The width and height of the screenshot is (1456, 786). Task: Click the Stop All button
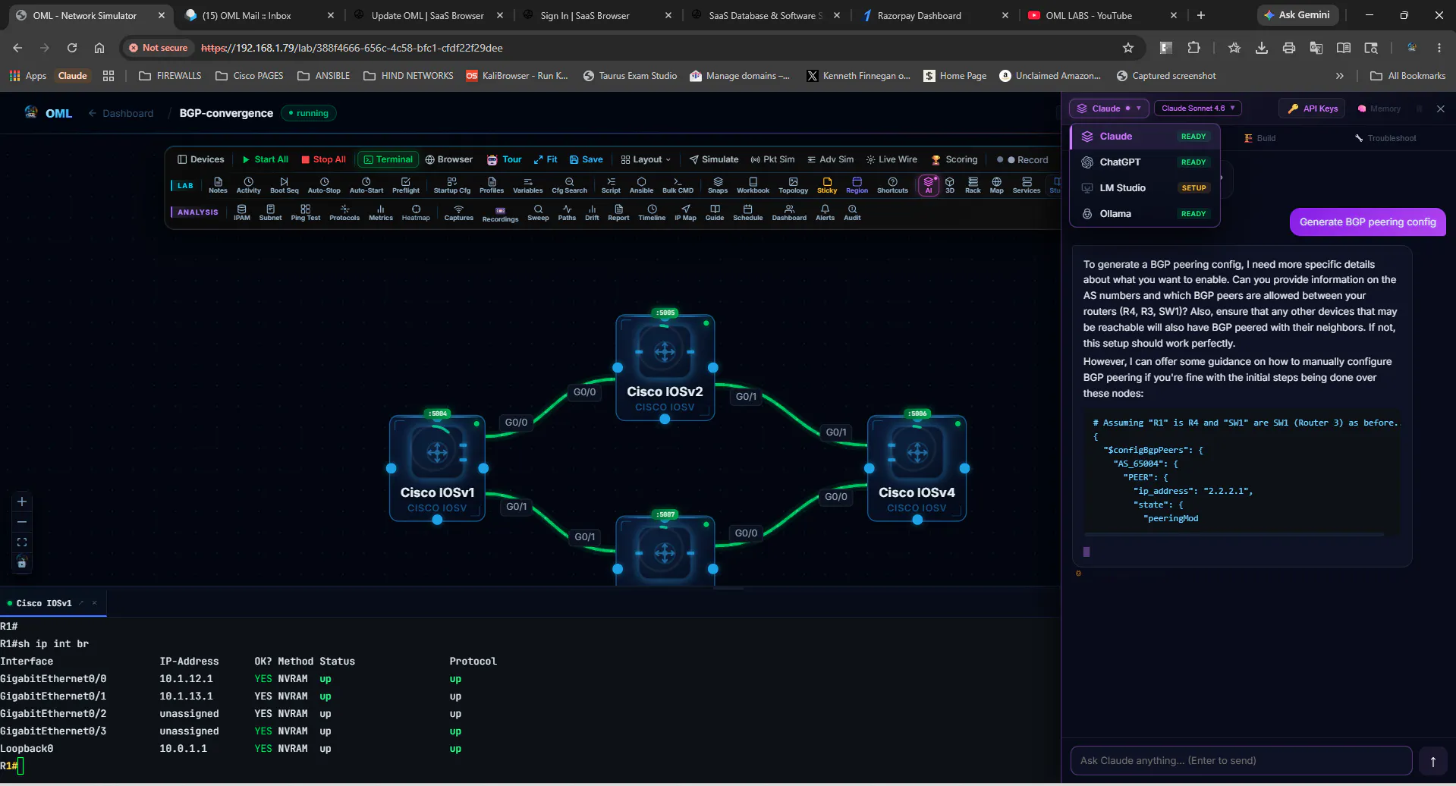(323, 159)
